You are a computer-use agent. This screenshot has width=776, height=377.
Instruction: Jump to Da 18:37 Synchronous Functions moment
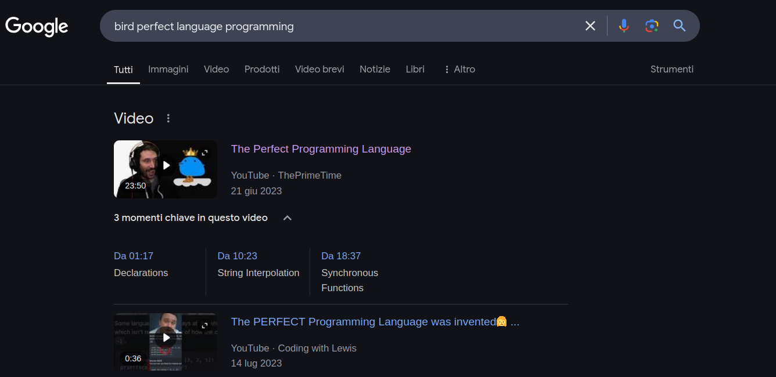pos(350,272)
